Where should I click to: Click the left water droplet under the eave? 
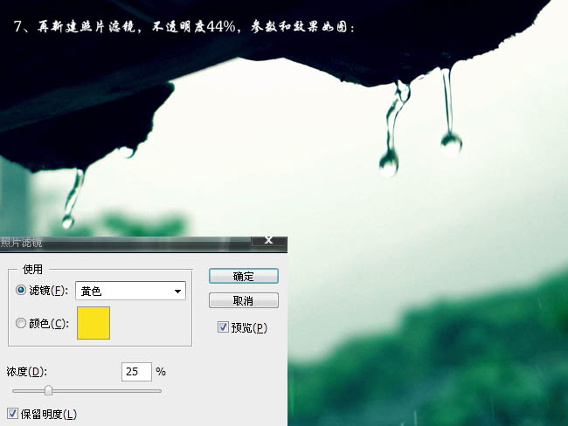pyautogui.click(x=69, y=218)
